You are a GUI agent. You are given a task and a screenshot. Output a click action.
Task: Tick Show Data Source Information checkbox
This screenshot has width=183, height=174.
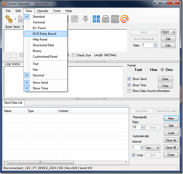click(x=129, y=91)
